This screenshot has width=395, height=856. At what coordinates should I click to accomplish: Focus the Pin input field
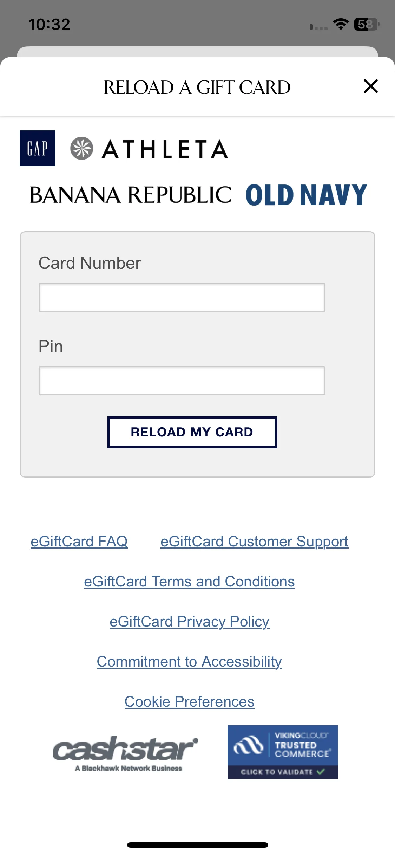182,381
